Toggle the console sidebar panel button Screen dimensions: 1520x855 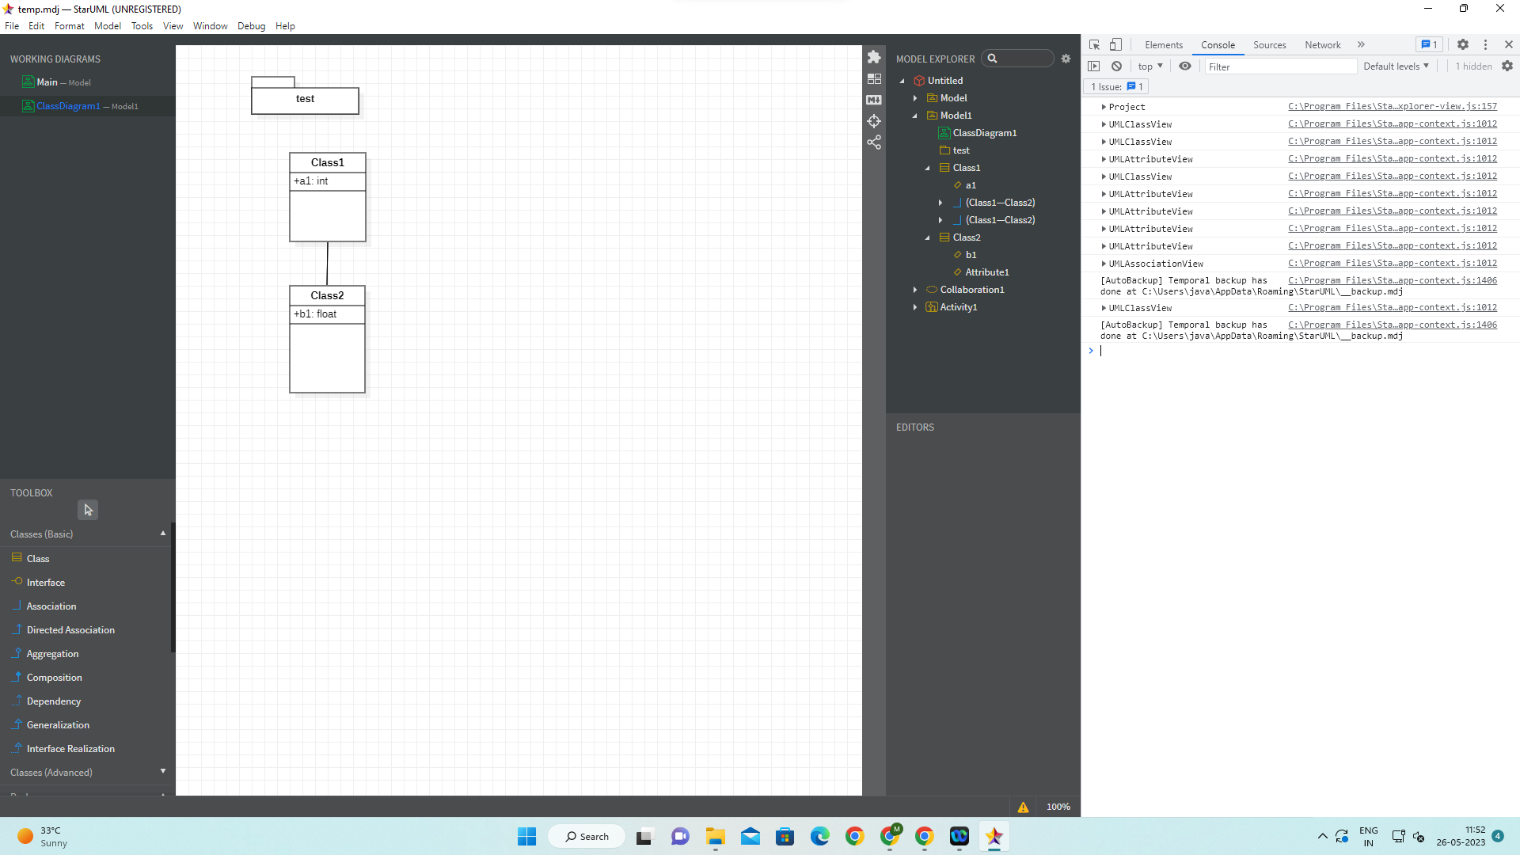click(1094, 66)
